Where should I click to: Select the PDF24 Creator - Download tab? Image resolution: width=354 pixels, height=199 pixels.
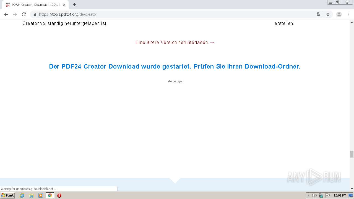click(35, 5)
